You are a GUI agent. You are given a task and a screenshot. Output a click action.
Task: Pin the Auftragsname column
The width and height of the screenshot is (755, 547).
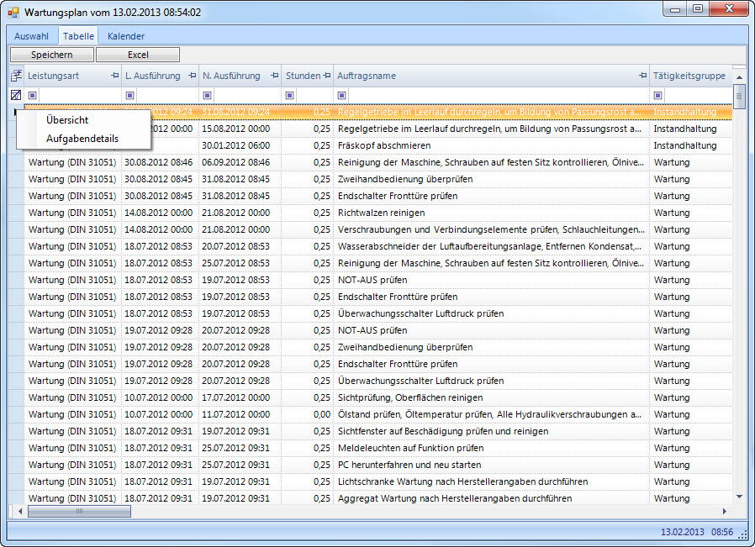tap(642, 76)
